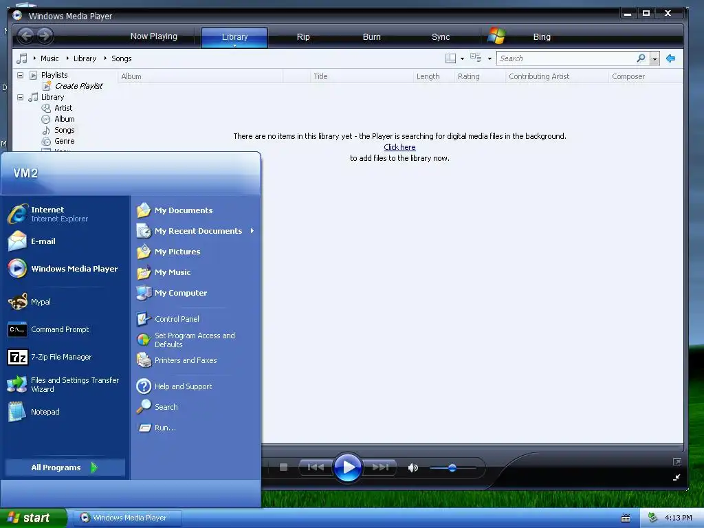Select Album in the library tree
This screenshot has height=528, width=704.
[64, 119]
